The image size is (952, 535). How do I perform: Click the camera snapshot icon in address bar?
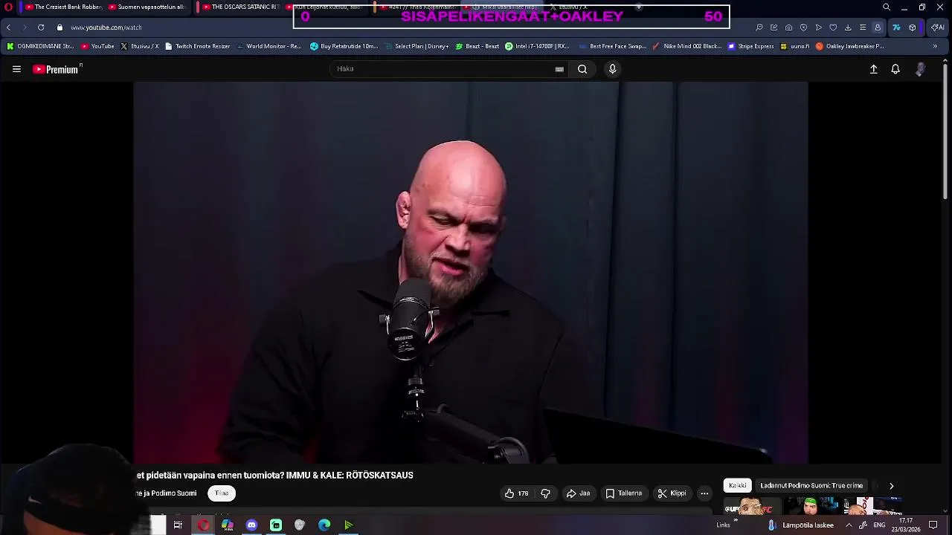pyautogui.click(x=788, y=27)
